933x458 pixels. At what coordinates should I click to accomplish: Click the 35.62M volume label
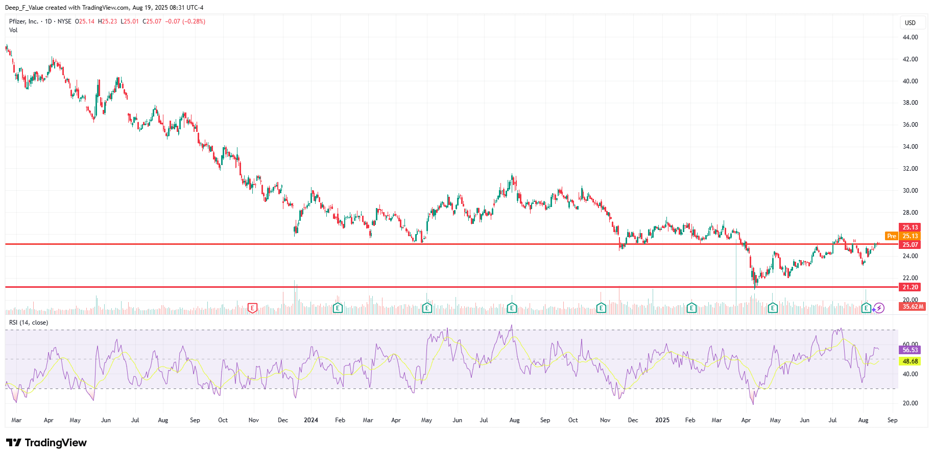click(x=913, y=307)
